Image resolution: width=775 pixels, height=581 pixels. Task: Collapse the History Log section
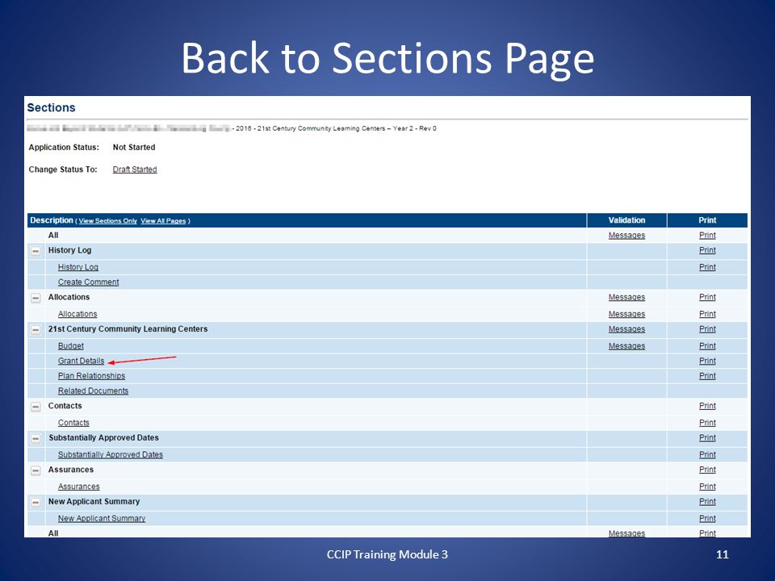pyautogui.click(x=36, y=251)
